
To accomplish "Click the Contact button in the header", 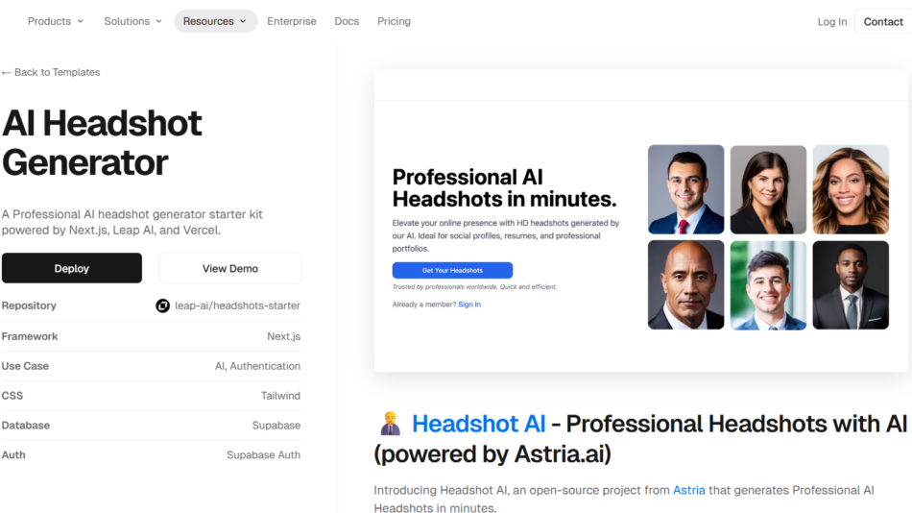I will (x=882, y=21).
